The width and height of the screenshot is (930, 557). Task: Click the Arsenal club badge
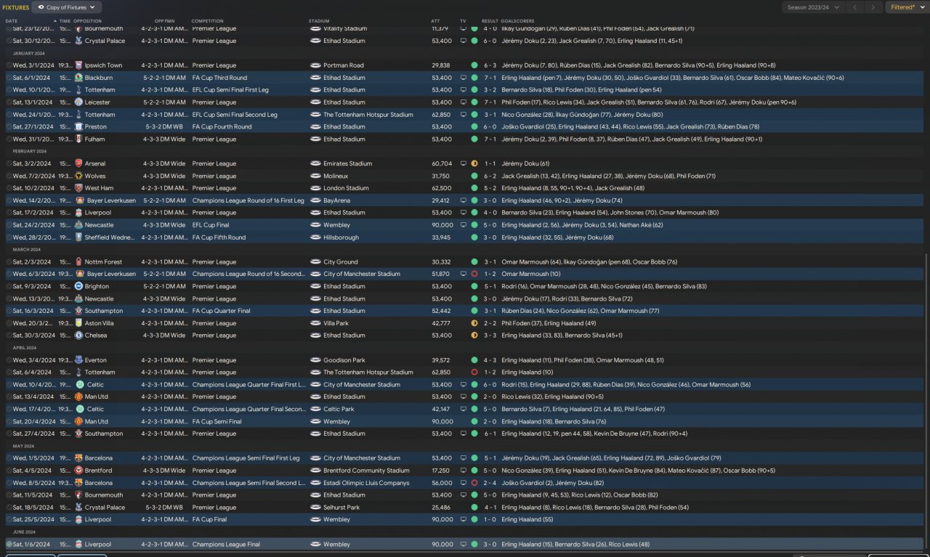pos(79,164)
